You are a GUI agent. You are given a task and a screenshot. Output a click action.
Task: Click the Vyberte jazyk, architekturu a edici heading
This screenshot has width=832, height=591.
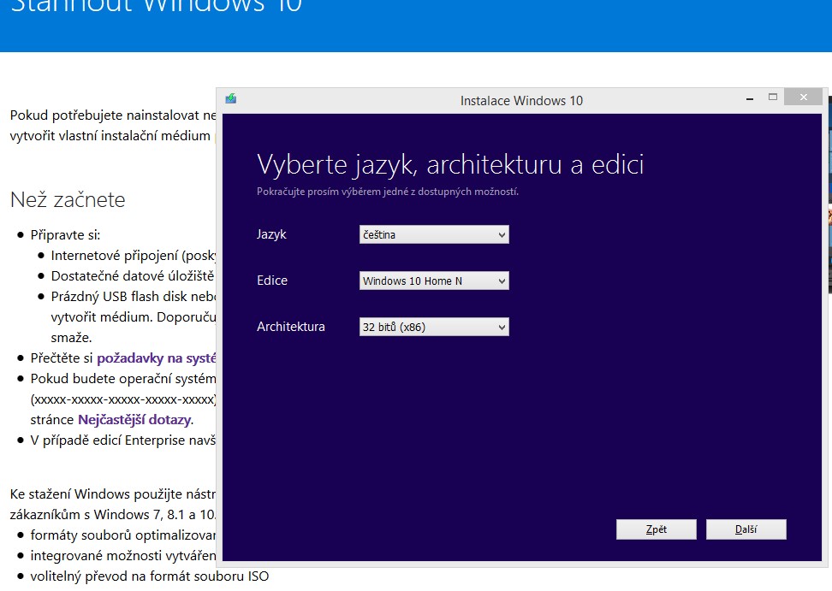click(450, 164)
